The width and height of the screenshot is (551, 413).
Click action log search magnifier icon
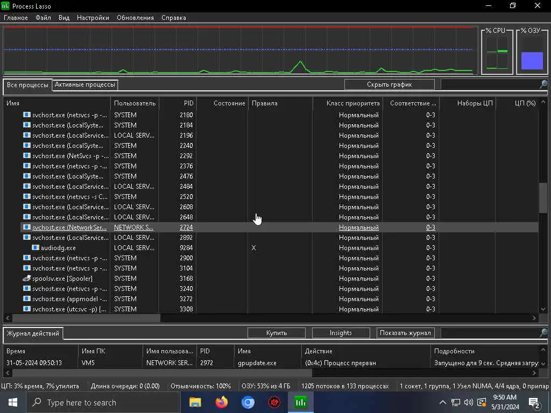click(x=543, y=332)
